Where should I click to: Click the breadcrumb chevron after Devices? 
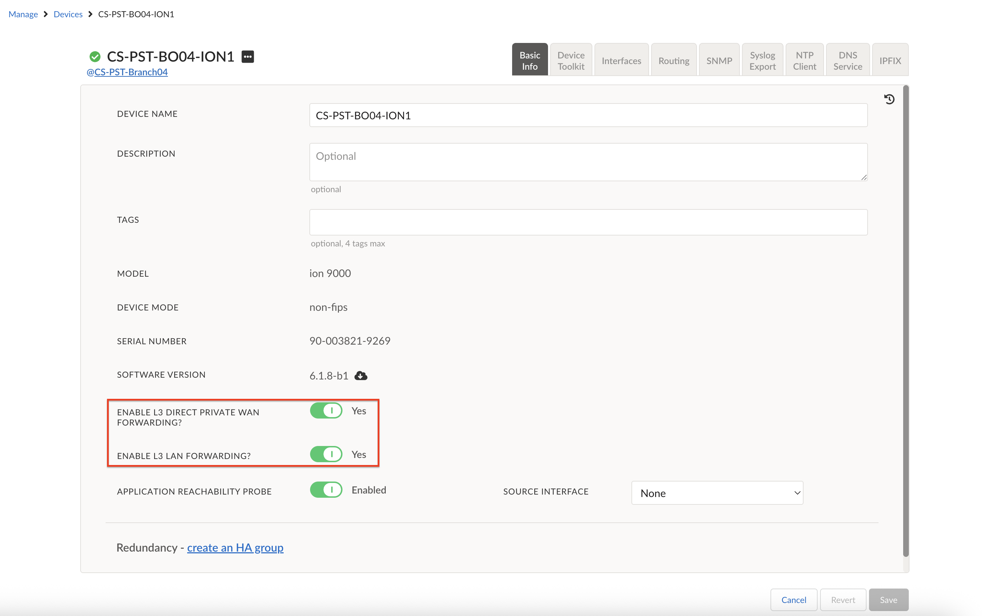[x=90, y=14]
